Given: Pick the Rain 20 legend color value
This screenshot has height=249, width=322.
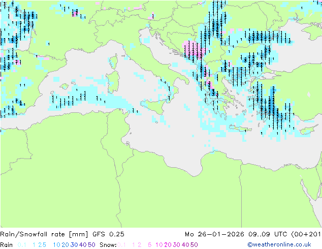Looking at the screenshot, I should click(65, 245).
